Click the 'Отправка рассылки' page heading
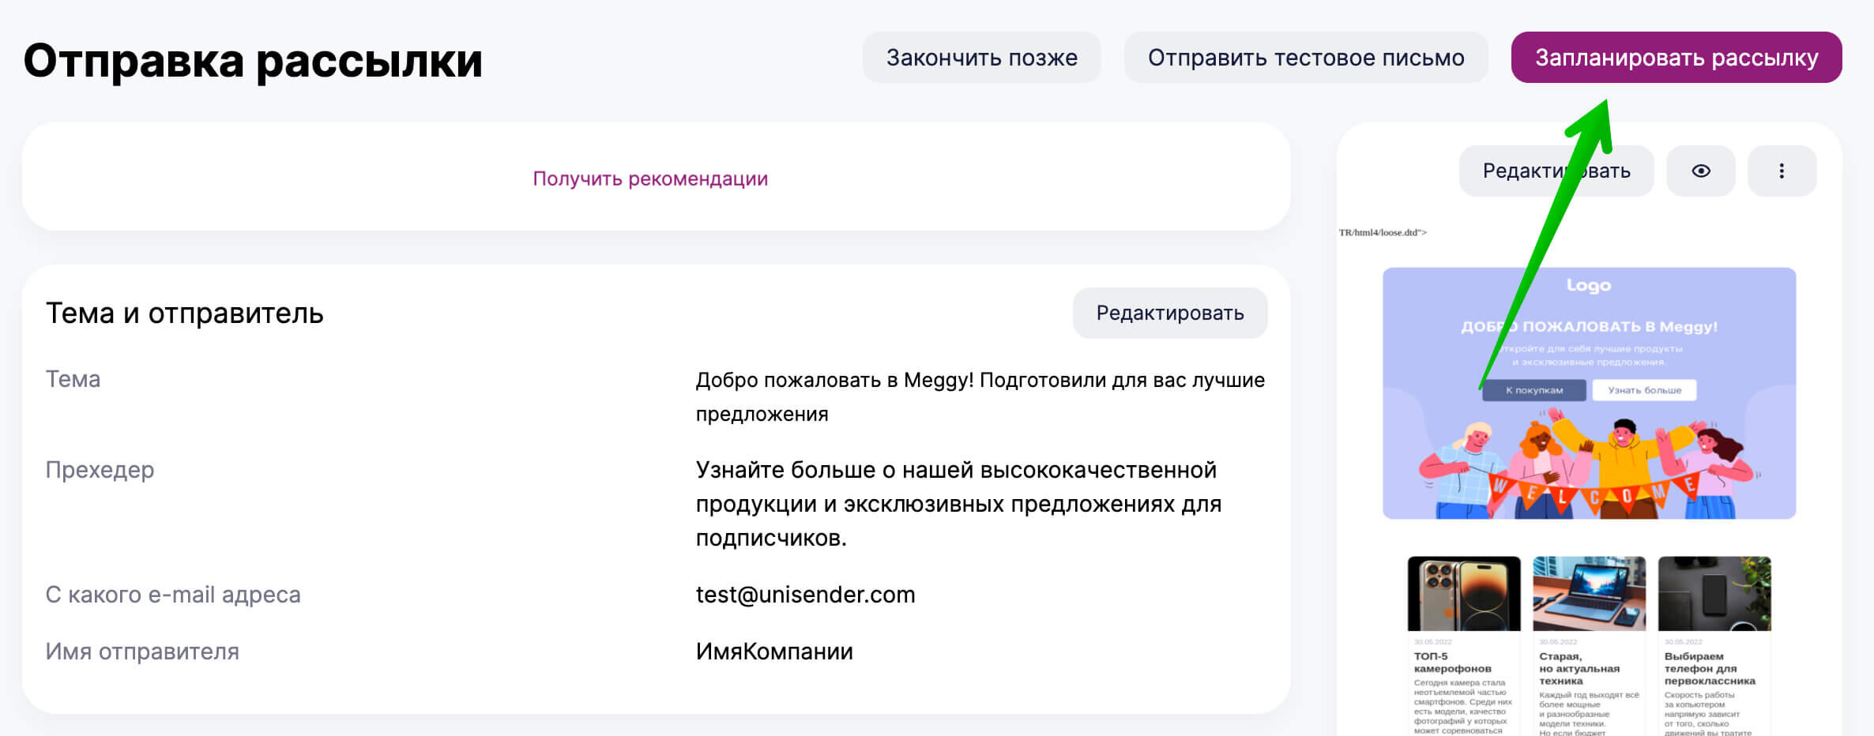 tap(253, 61)
